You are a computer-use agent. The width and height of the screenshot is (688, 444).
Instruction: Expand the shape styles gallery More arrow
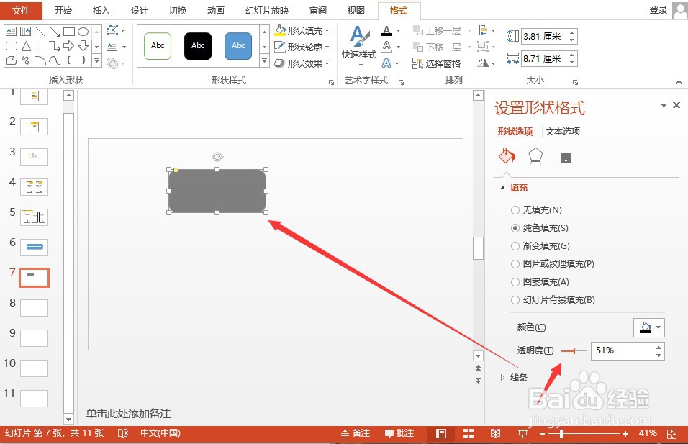coord(264,60)
